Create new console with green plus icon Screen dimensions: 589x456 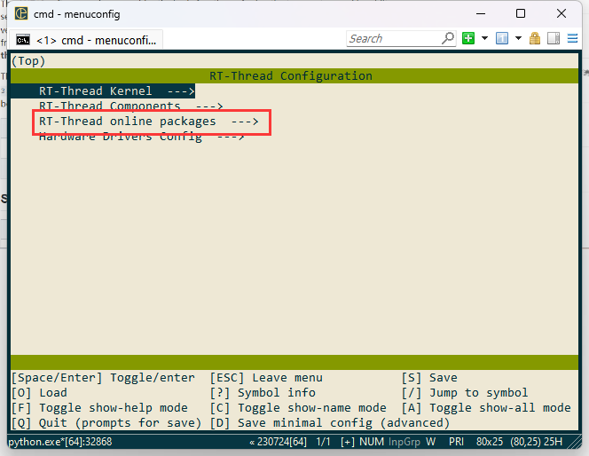pyautogui.click(x=468, y=38)
